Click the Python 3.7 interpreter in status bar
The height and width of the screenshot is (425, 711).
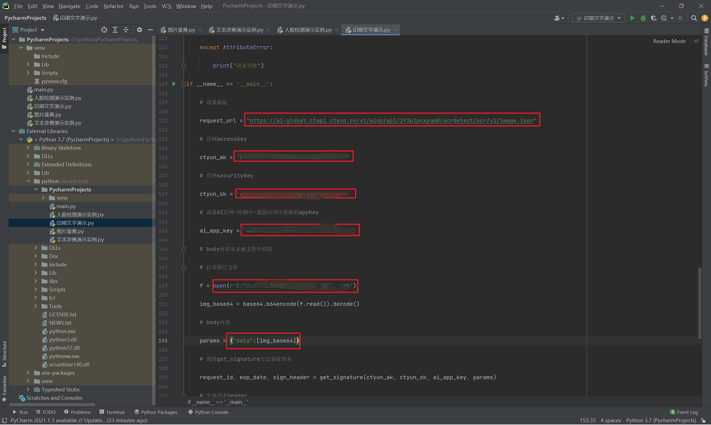coord(661,421)
